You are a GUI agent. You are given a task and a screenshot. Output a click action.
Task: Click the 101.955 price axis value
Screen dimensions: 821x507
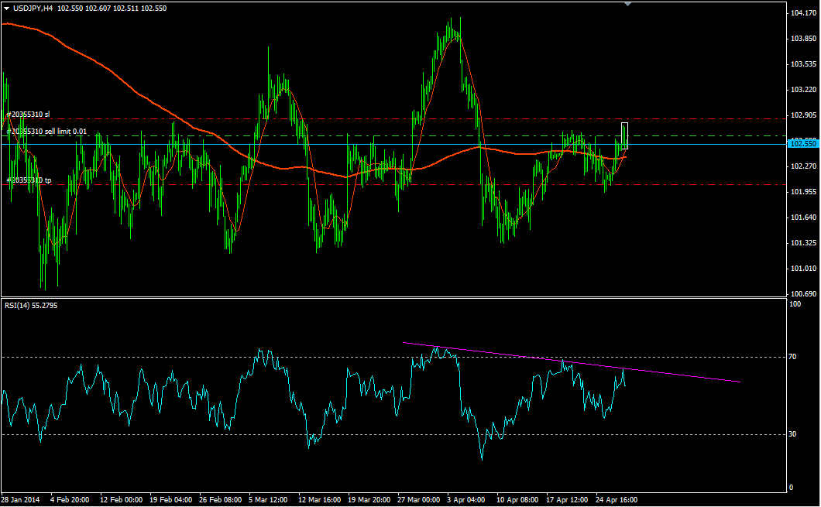(804, 192)
